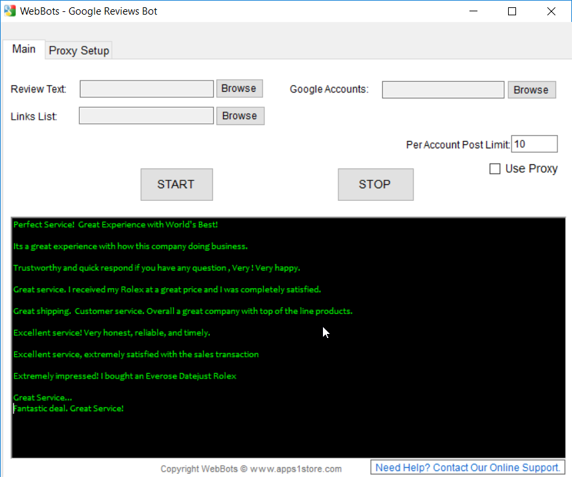Click the 'Google Accounts:' label
This screenshot has width=572, height=477.
(x=329, y=89)
